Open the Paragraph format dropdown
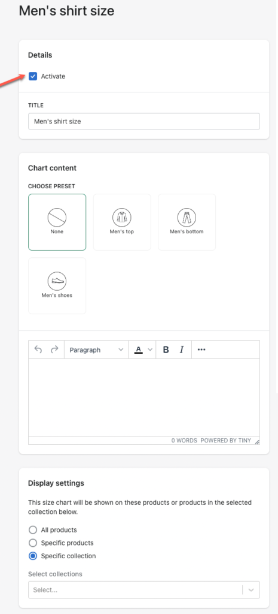Image resolution: width=278 pixels, height=614 pixels. (x=96, y=350)
